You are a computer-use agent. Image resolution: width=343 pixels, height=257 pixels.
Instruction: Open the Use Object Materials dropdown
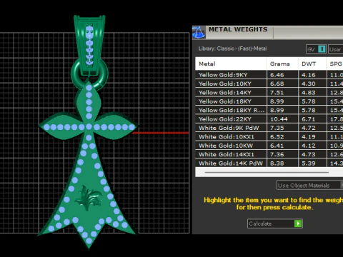pos(309,185)
